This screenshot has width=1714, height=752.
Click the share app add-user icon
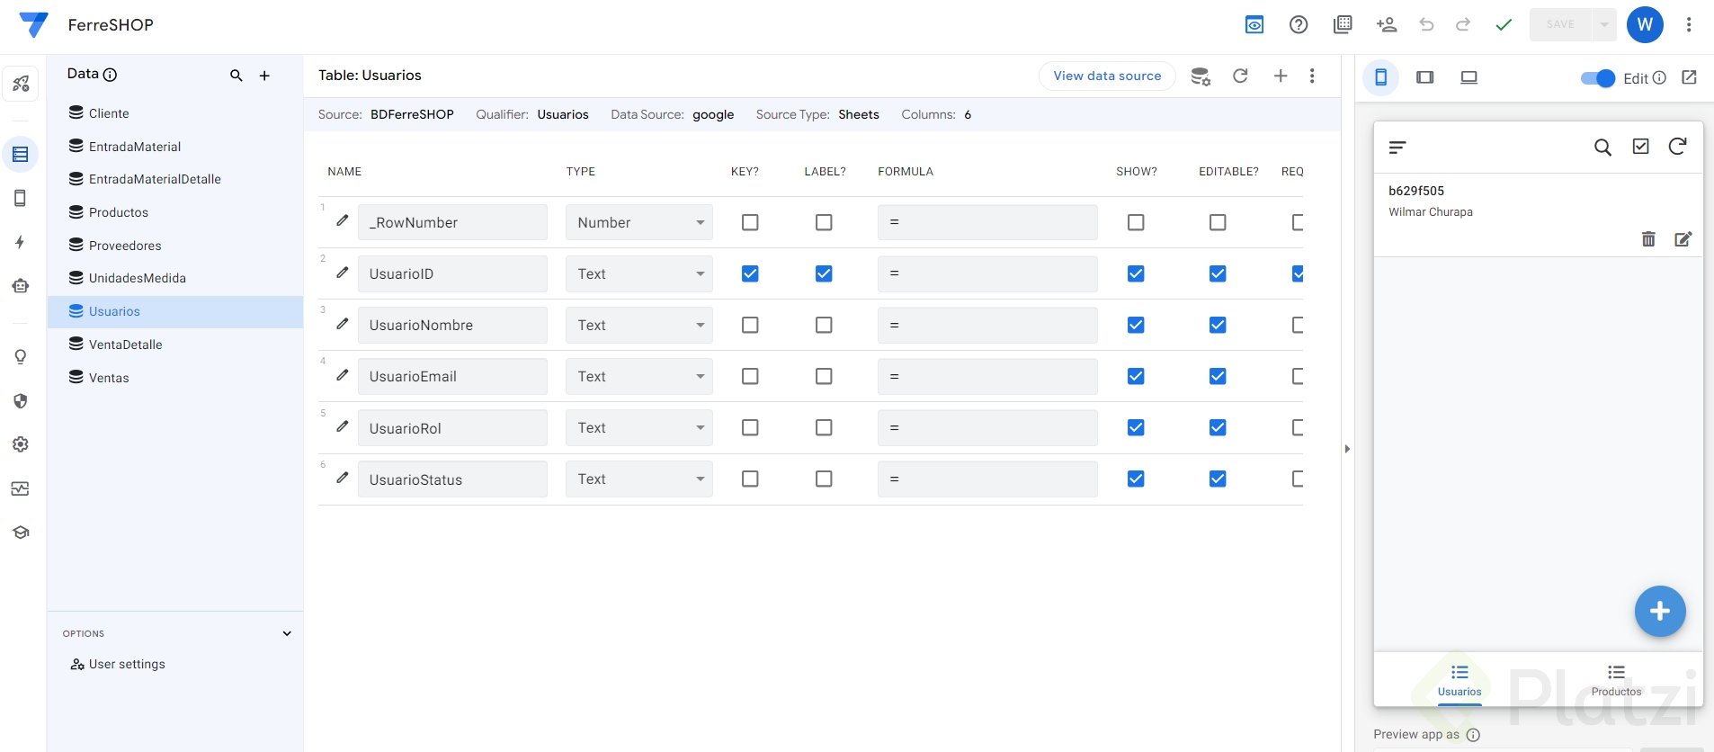(x=1386, y=24)
